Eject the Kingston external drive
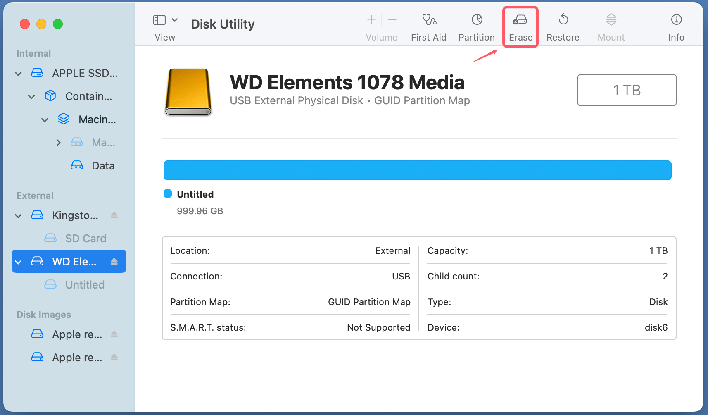 [x=114, y=215]
